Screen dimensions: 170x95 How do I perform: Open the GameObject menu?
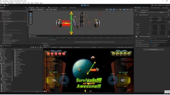[x=11, y=3]
